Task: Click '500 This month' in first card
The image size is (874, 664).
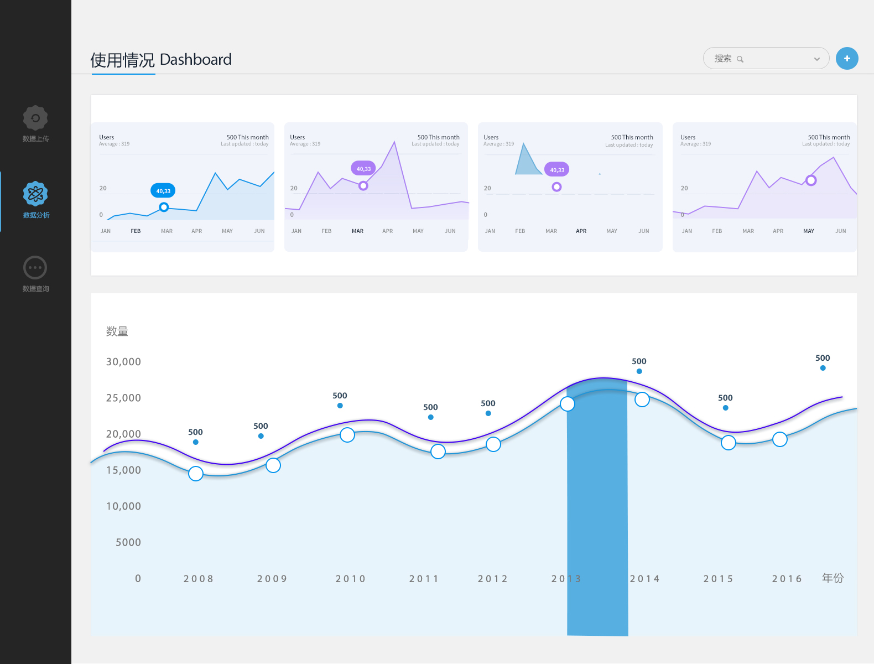Action: (248, 137)
